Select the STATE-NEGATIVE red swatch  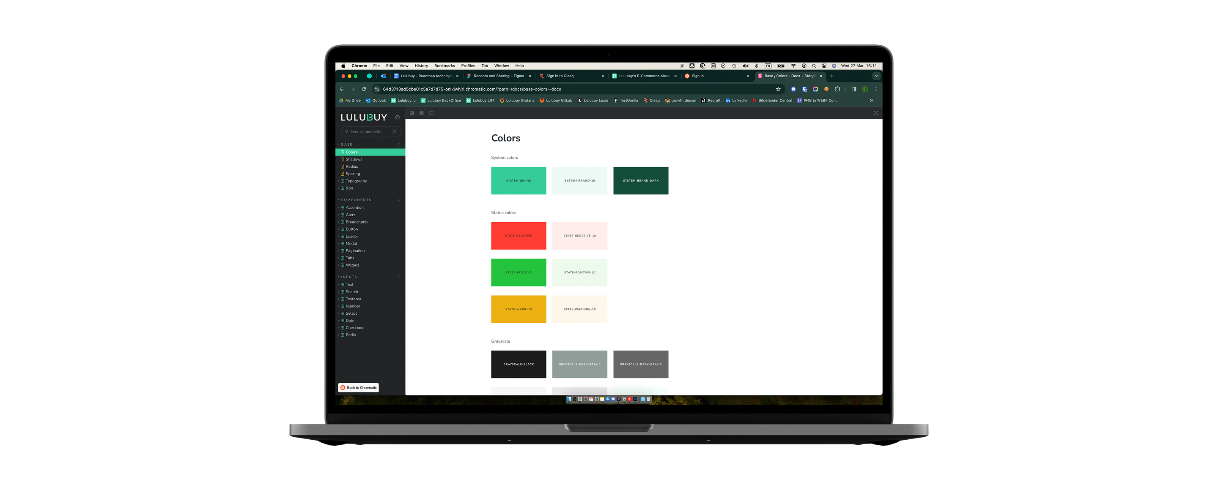pos(518,236)
